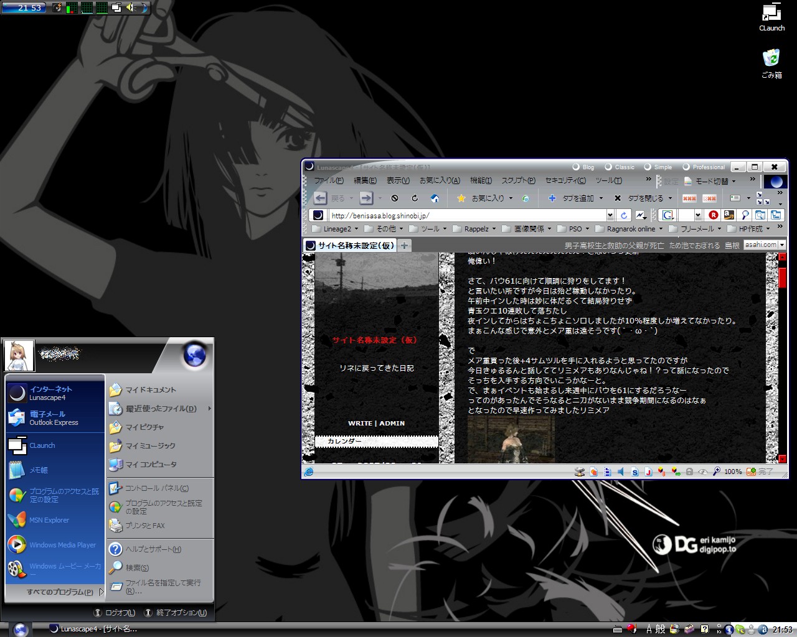797x637 pixels.
Task: Open the asahi.com news ticker dropdown
Action: 782,245
